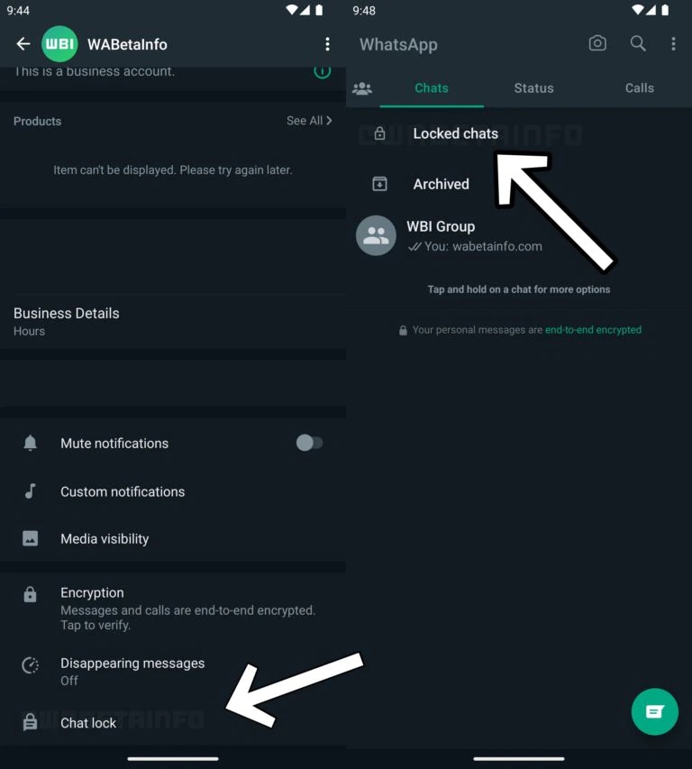
Task: Open the Communities tab icon
Action: (362, 88)
